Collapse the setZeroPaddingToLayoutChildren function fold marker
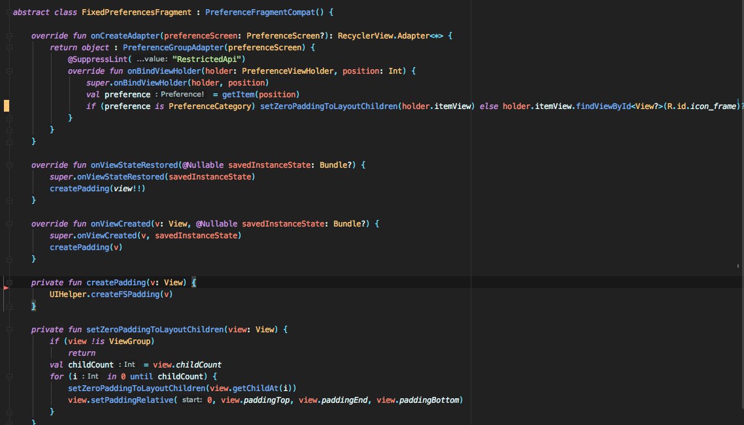744x425 pixels. pyautogui.click(x=9, y=330)
